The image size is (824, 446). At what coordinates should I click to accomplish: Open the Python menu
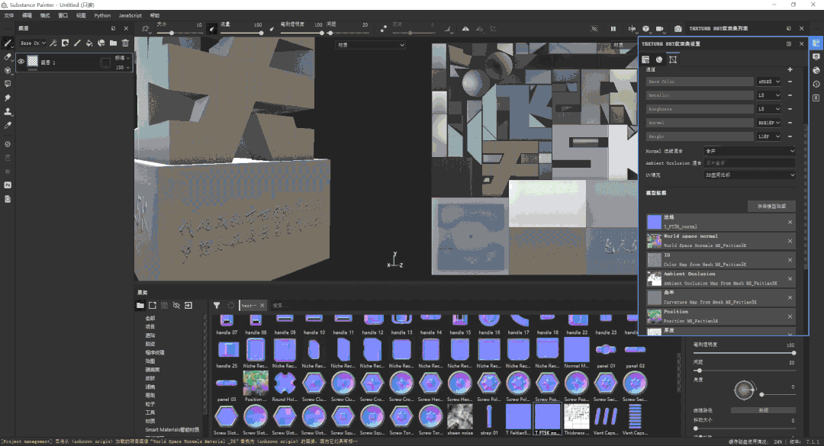click(x=102, y=15)
